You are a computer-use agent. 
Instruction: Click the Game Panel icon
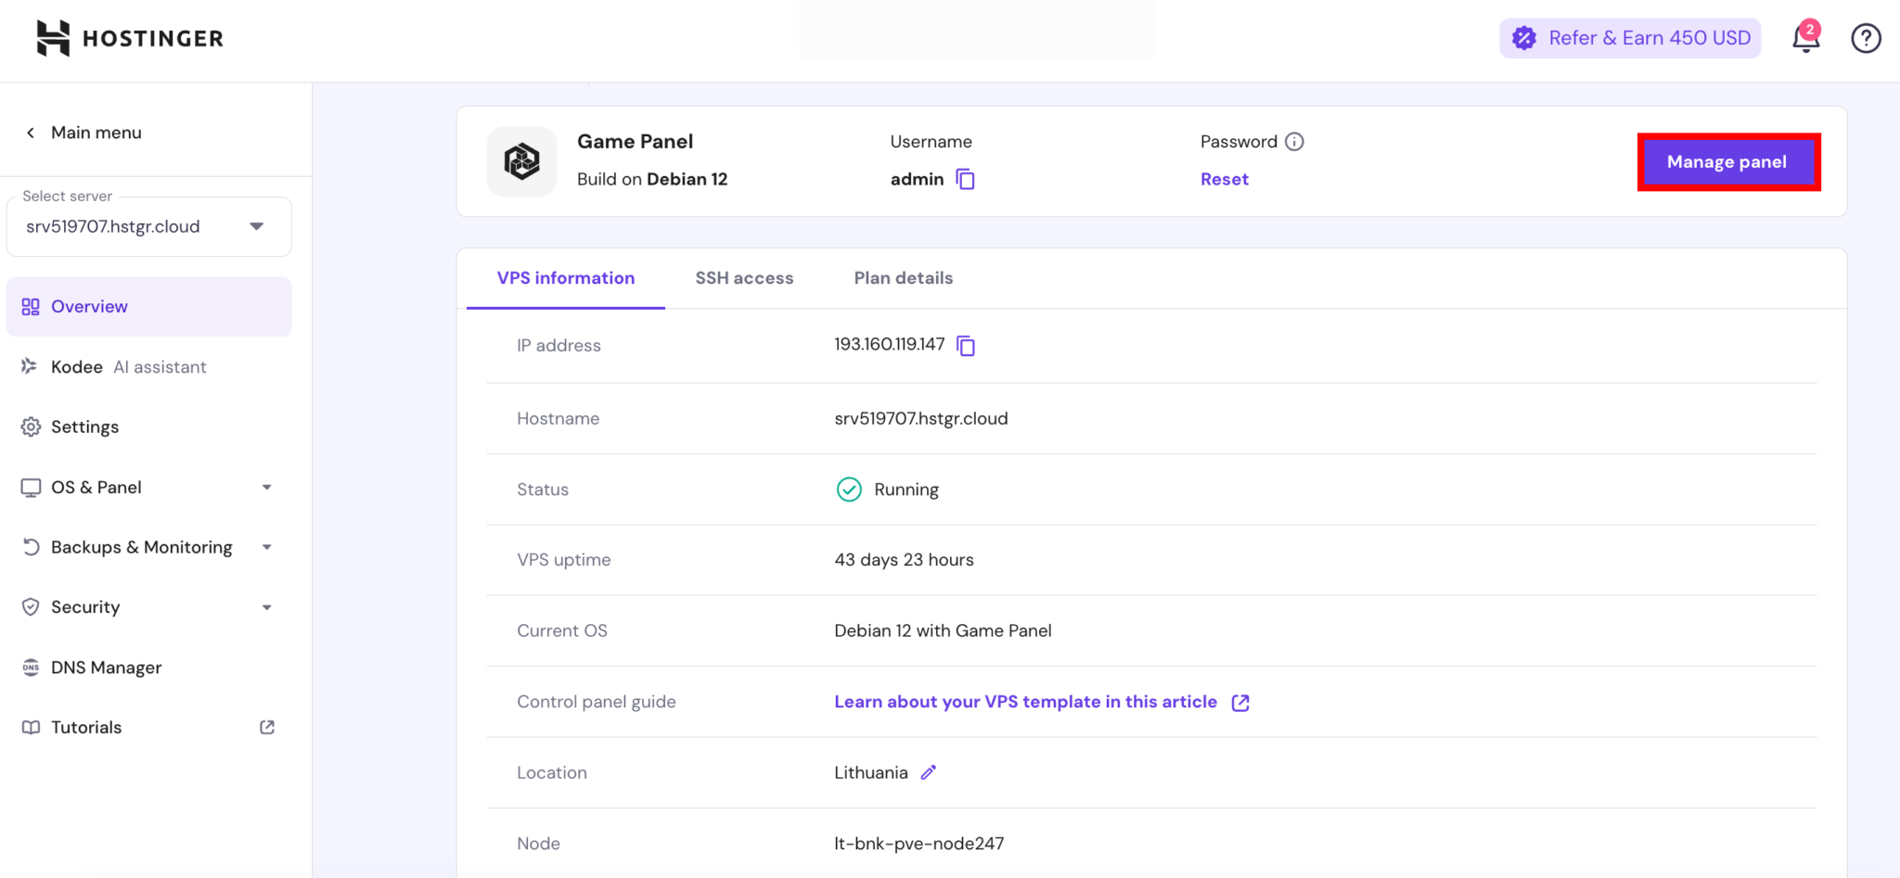coord(521,161)
